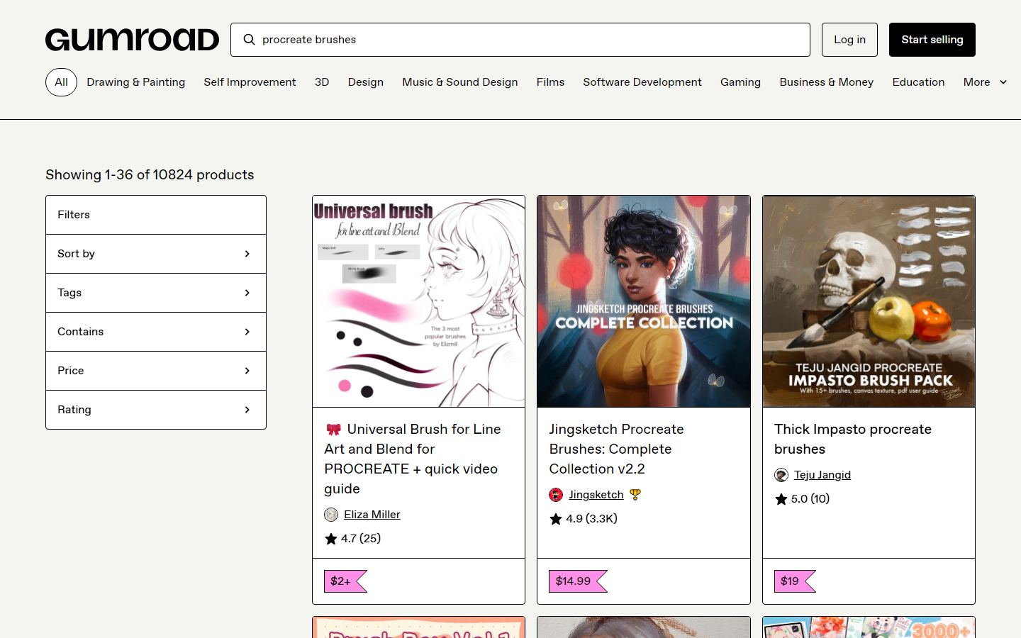Click the 'Showing 1-36 of 10824 products' text
Image resolution: width=1021 pixels, height=638 pixels.
tap(150, 175)
